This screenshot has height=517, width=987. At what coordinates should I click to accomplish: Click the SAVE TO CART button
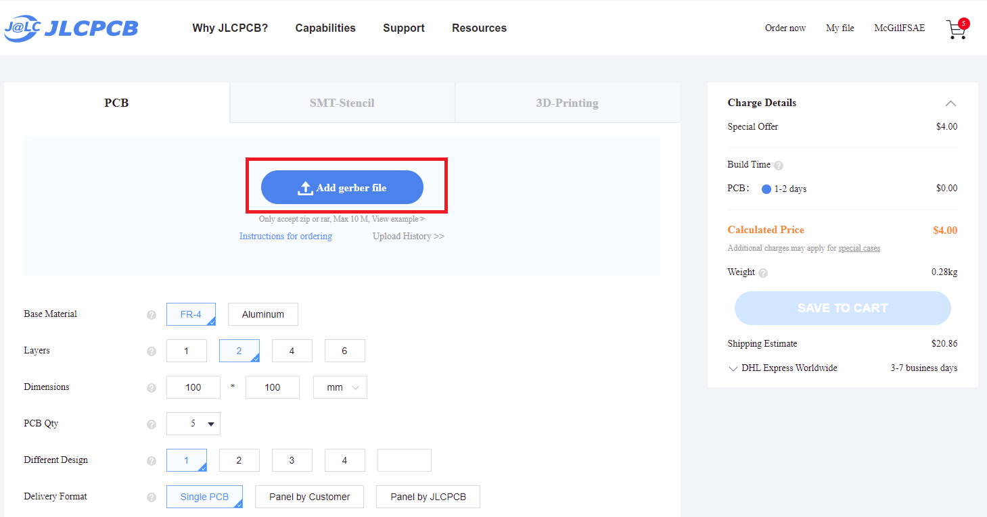pos(843,308)
